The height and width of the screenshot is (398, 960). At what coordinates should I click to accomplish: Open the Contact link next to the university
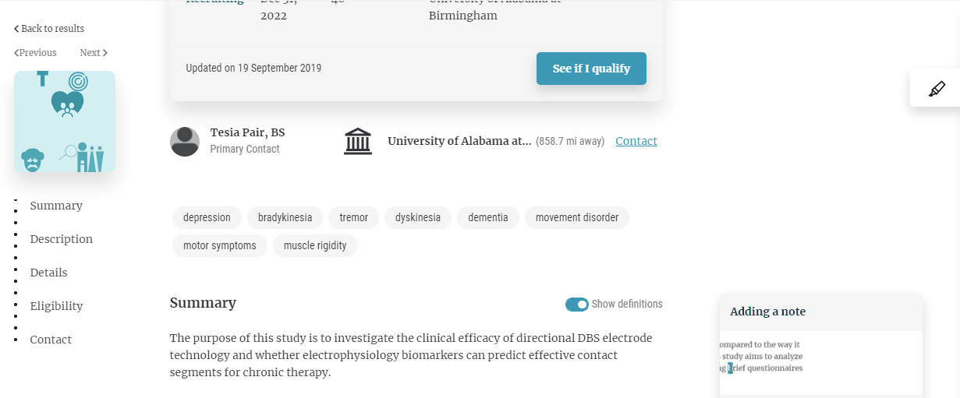pyautogui.click(x=636, y=141)
